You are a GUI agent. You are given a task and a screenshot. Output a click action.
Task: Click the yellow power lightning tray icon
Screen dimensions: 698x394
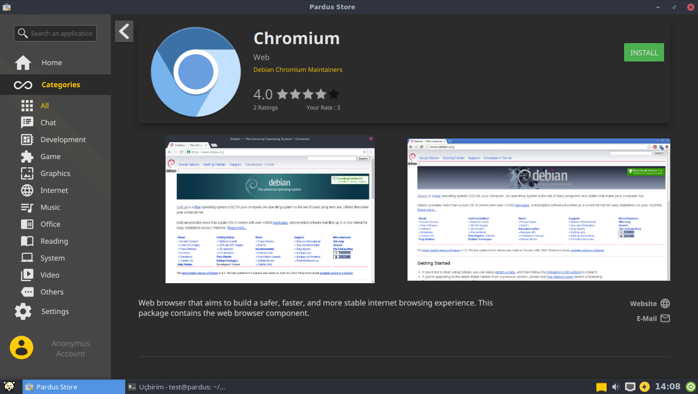click(x=645, y=387)
